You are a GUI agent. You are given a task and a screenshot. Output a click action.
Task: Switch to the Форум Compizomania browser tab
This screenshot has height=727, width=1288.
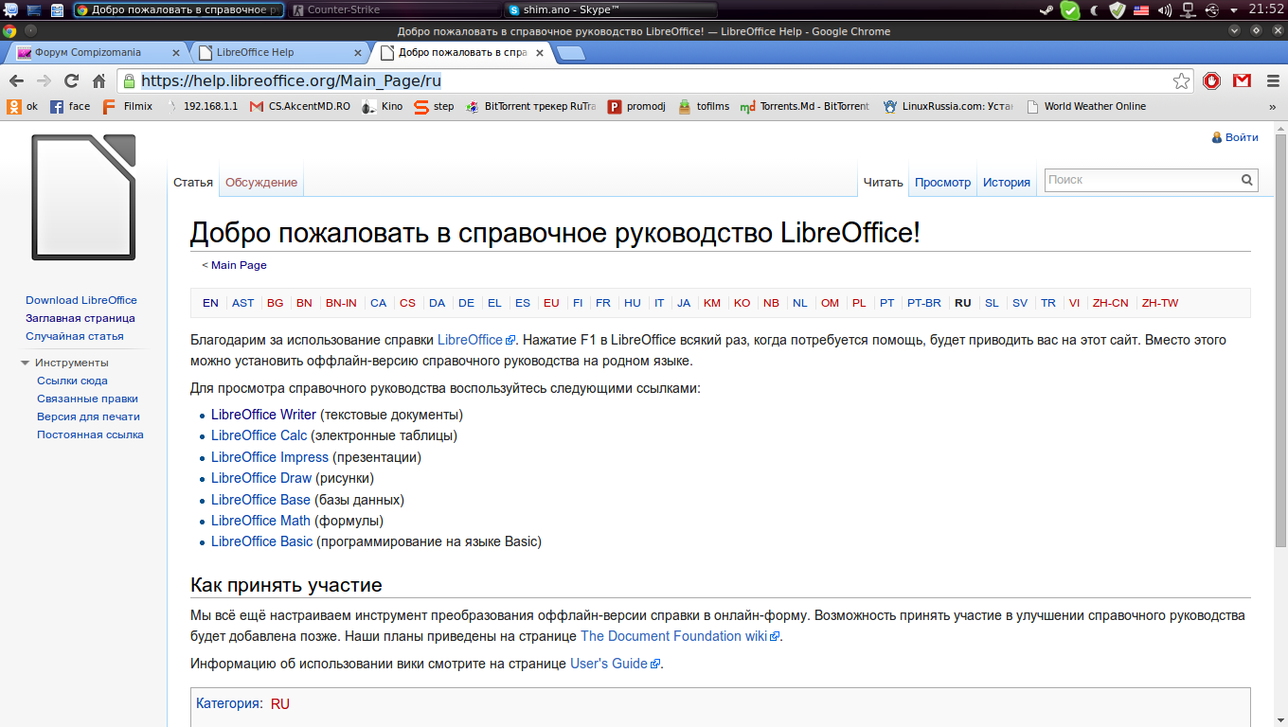[93, 53]
